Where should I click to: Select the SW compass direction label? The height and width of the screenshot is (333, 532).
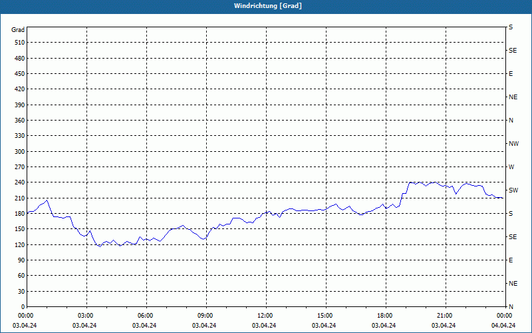(x=513, y=190)
